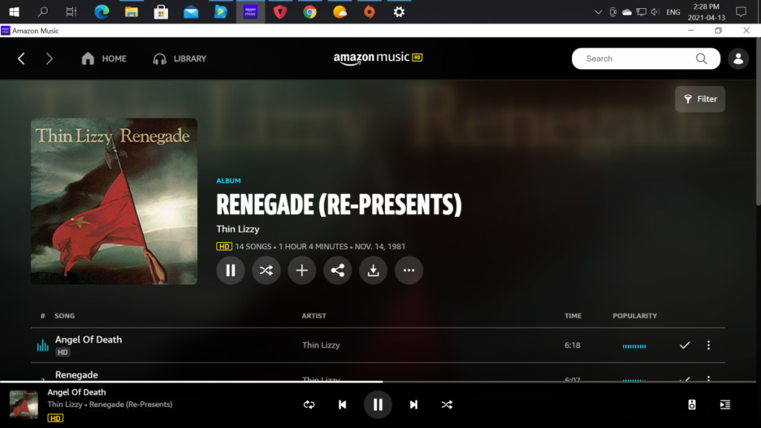Image resolution: width=761 pixels, height=428 pixels.
Task: Seek using the playback progress bar
Action: click(x=378, y=381)
